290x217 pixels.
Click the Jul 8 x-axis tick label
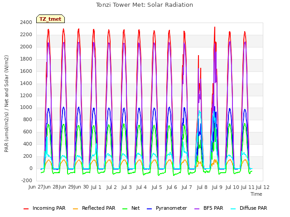(x=202, y=187)
